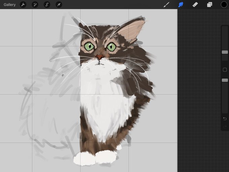Click the cat's left green eye
The image size is (229, 172).
click(89, 47)
